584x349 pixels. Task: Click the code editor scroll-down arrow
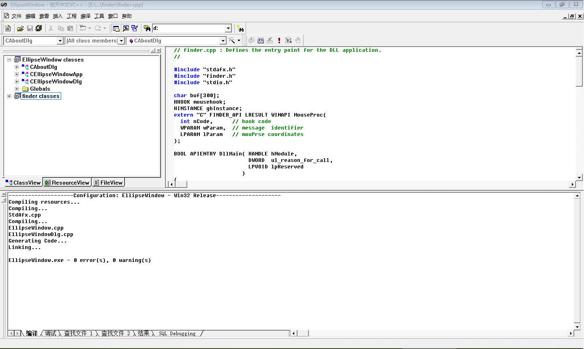tap(579, 177)
